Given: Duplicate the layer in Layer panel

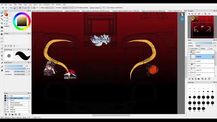Looking at the screenshot, I should (x=202, y=79).
